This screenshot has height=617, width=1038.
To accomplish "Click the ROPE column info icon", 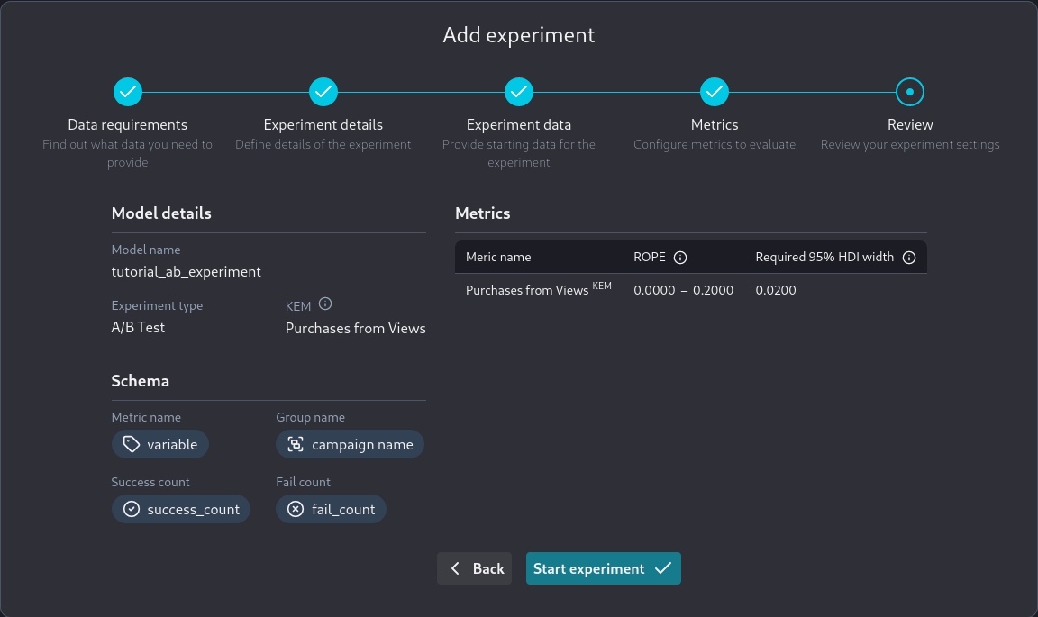I will [680, 258].
